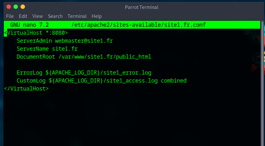This screenshot has height=146, width=265.
Task: Click the word combined in CustomLog line
Action: [174, 81]
